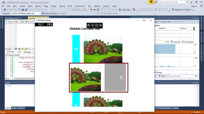Switch to the Watch 1 tab

tap(21, 108)
